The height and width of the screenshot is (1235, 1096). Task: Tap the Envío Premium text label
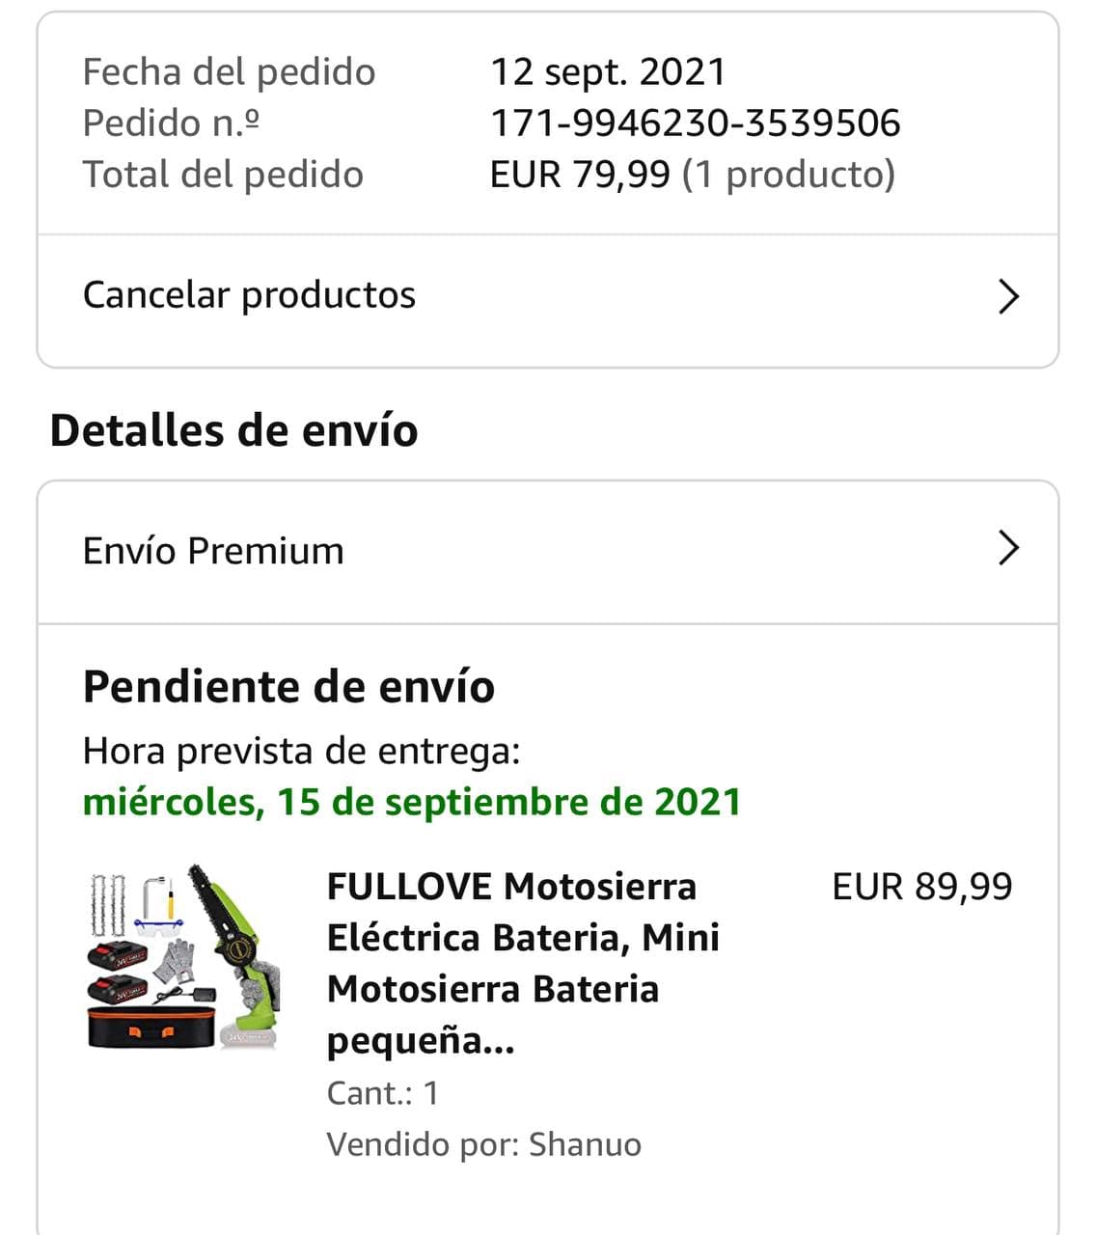point(213,551)
